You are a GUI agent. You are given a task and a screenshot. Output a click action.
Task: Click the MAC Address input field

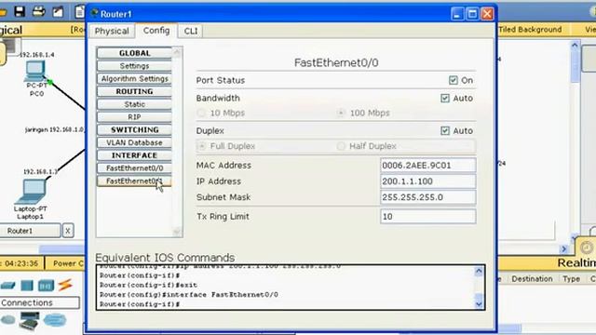click(428, 166)
